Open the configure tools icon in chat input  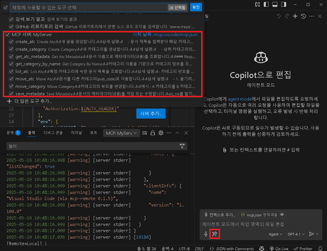[214, 234]
